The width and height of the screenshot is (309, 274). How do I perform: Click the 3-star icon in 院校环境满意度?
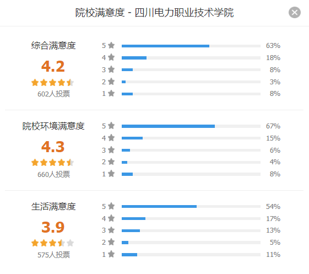tap(111, 150)
